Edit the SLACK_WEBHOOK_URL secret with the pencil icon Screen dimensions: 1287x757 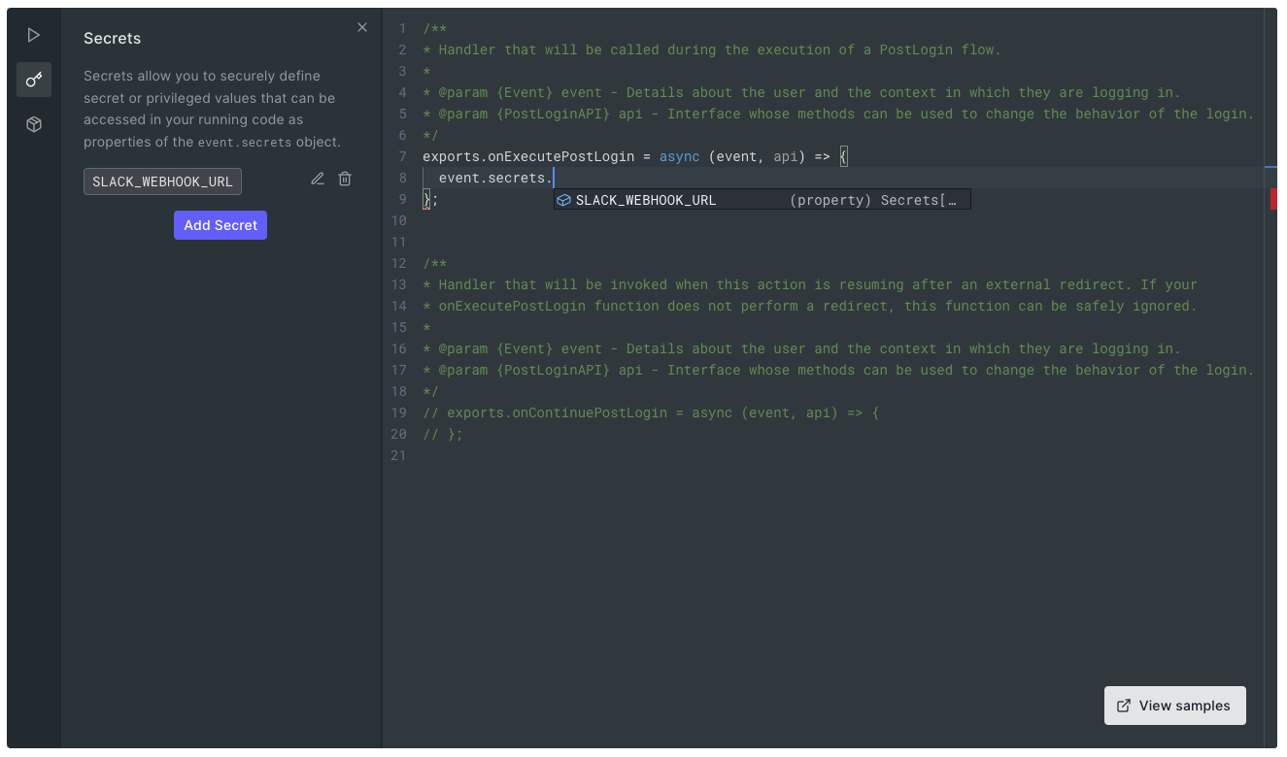(x=317, y=179)
